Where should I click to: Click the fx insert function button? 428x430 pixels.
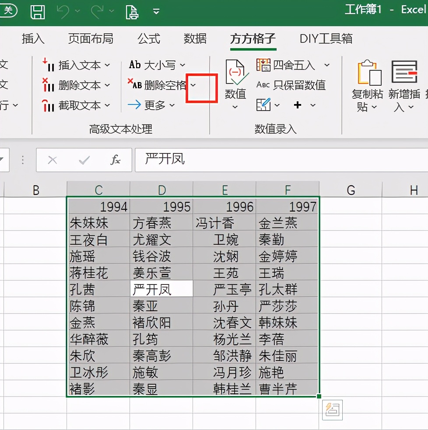115,160
